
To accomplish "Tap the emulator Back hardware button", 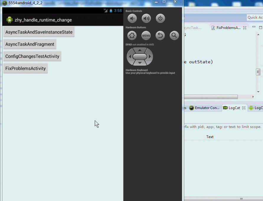I will [x=160, y=35].
